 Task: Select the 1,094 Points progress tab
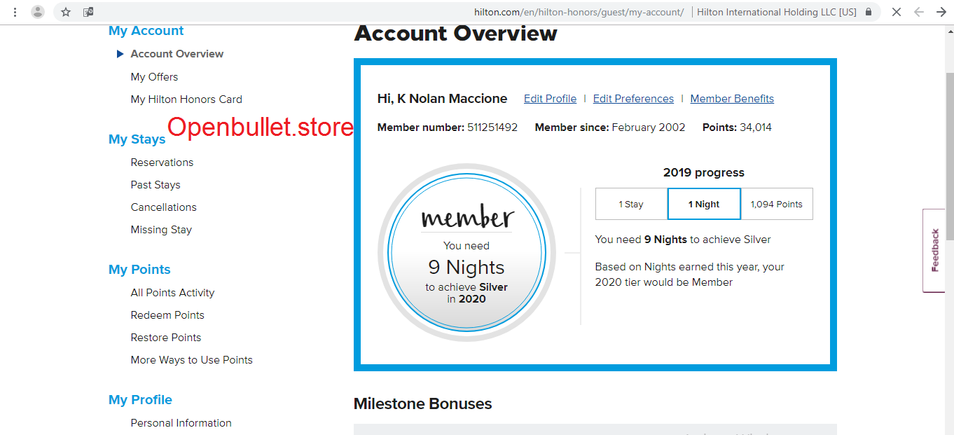777,204
